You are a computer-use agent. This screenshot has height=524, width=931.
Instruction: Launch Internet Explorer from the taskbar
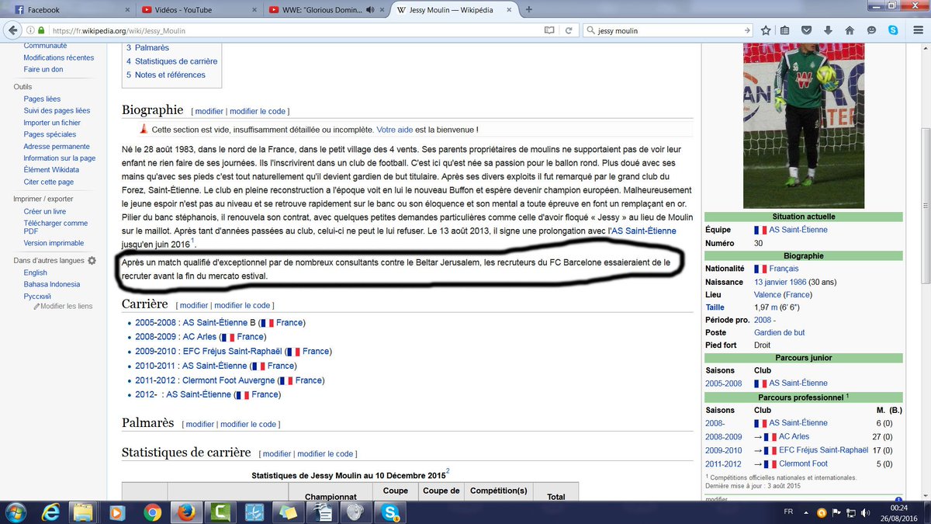pos(52,512)
